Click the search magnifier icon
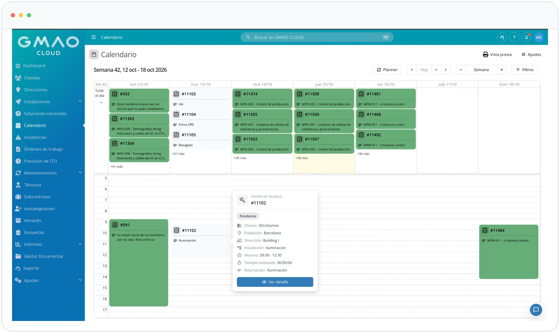 tap(248, 37)
